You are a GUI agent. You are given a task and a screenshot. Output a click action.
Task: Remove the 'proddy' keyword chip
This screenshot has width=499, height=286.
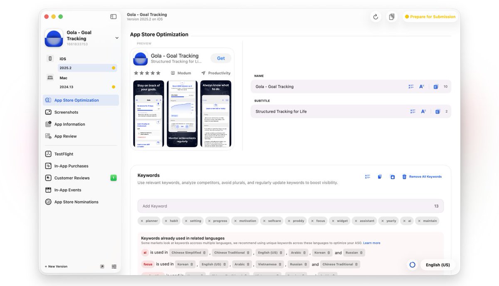tap(289, 221)
